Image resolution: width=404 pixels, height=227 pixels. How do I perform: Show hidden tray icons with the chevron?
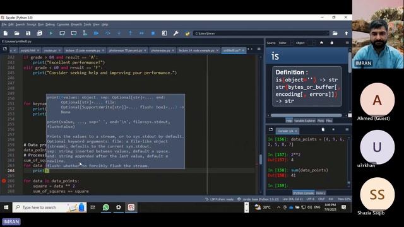(x=278, y=207)
